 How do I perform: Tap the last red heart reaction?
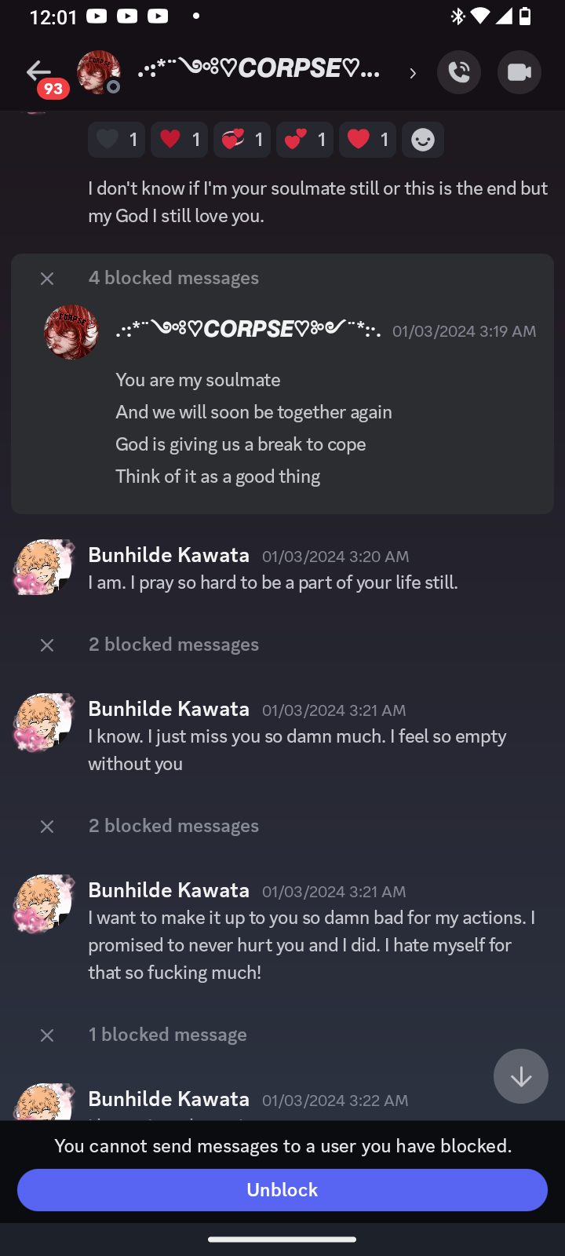[367, 140]
